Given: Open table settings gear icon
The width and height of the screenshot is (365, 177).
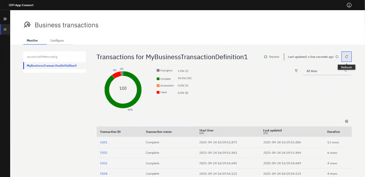Looking at the screenshot, I should [346, 121].
